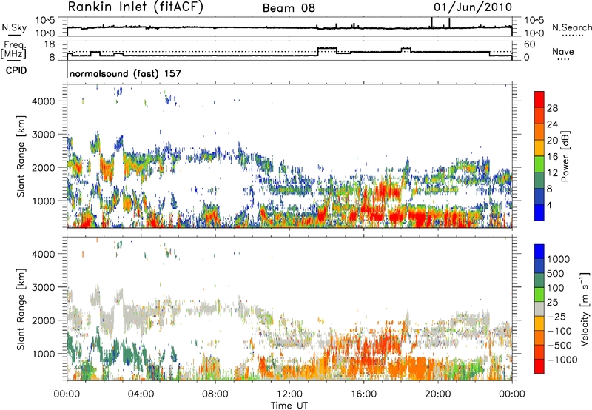592x410 pixels.
Task: Click the velocity colorbar value '-1000'
Action: (x=562, y=360)
